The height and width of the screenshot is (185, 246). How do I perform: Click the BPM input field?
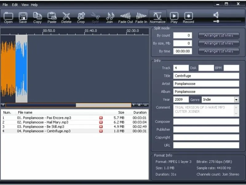(231, 68)
